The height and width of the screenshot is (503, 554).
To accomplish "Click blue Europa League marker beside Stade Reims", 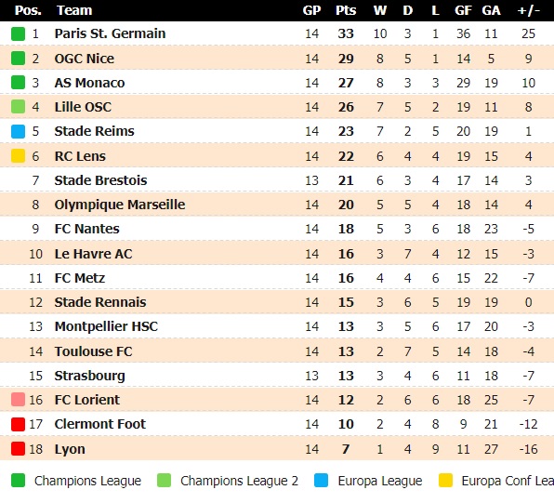I will 18,131.
